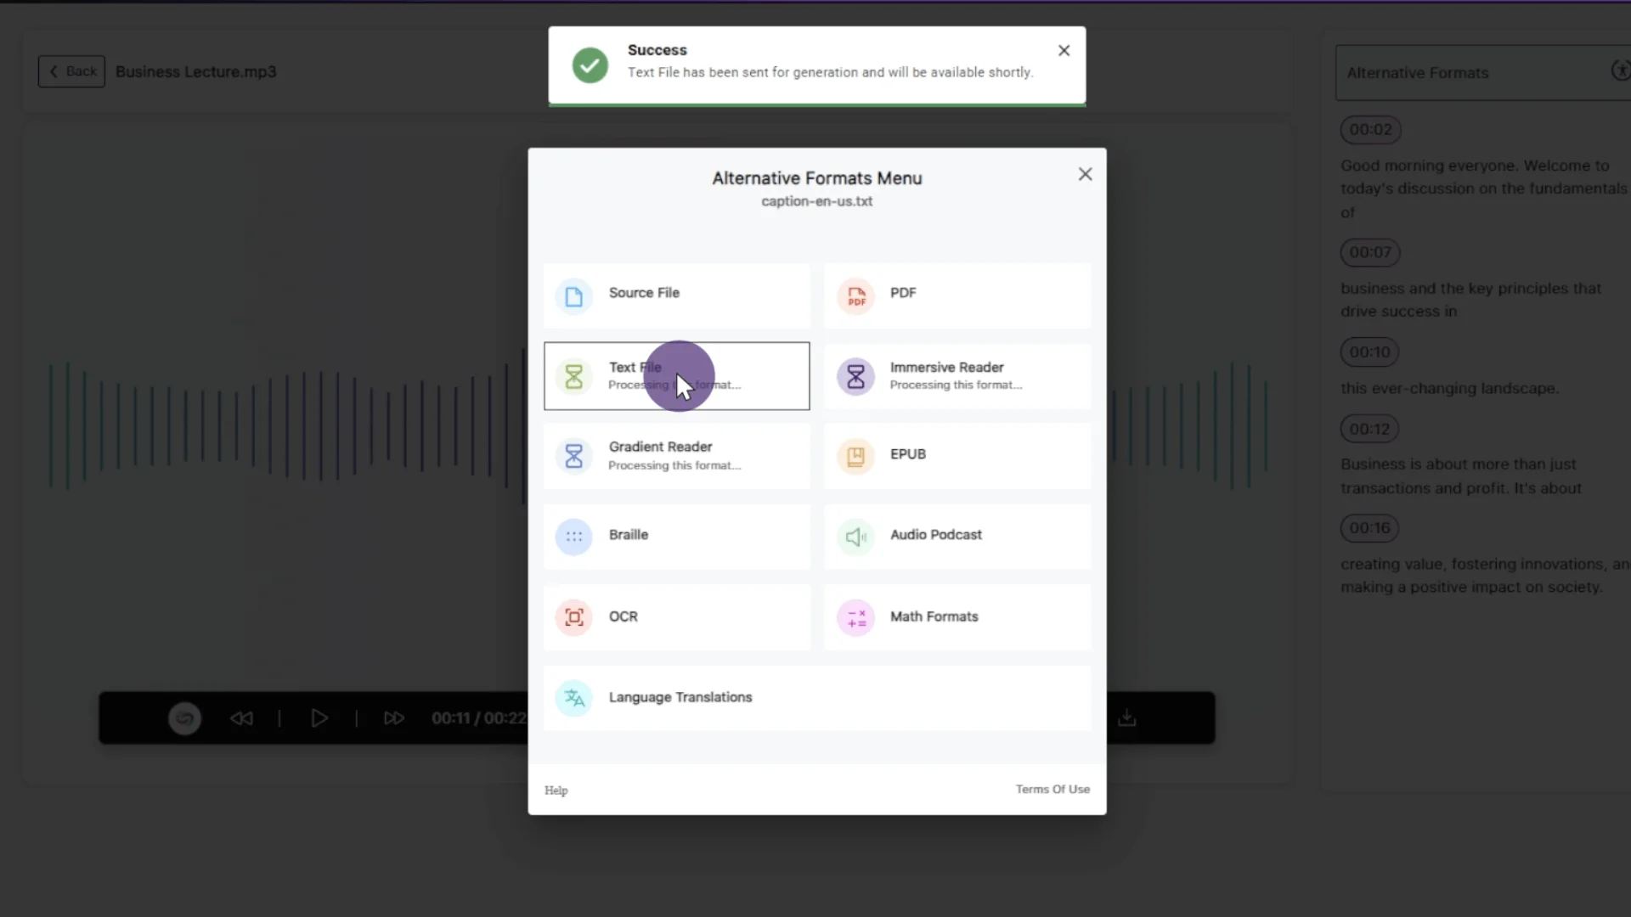Click the loop/replay icon in player

pos(184,718)
